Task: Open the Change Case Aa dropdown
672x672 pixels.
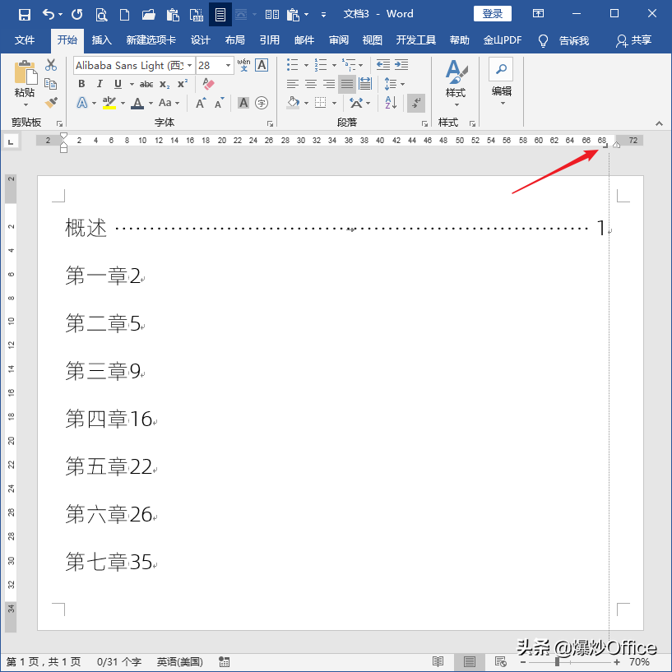Action: tap(169, 103)
